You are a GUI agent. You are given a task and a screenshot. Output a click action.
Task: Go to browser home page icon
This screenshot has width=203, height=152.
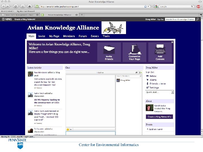click(30, 6)
